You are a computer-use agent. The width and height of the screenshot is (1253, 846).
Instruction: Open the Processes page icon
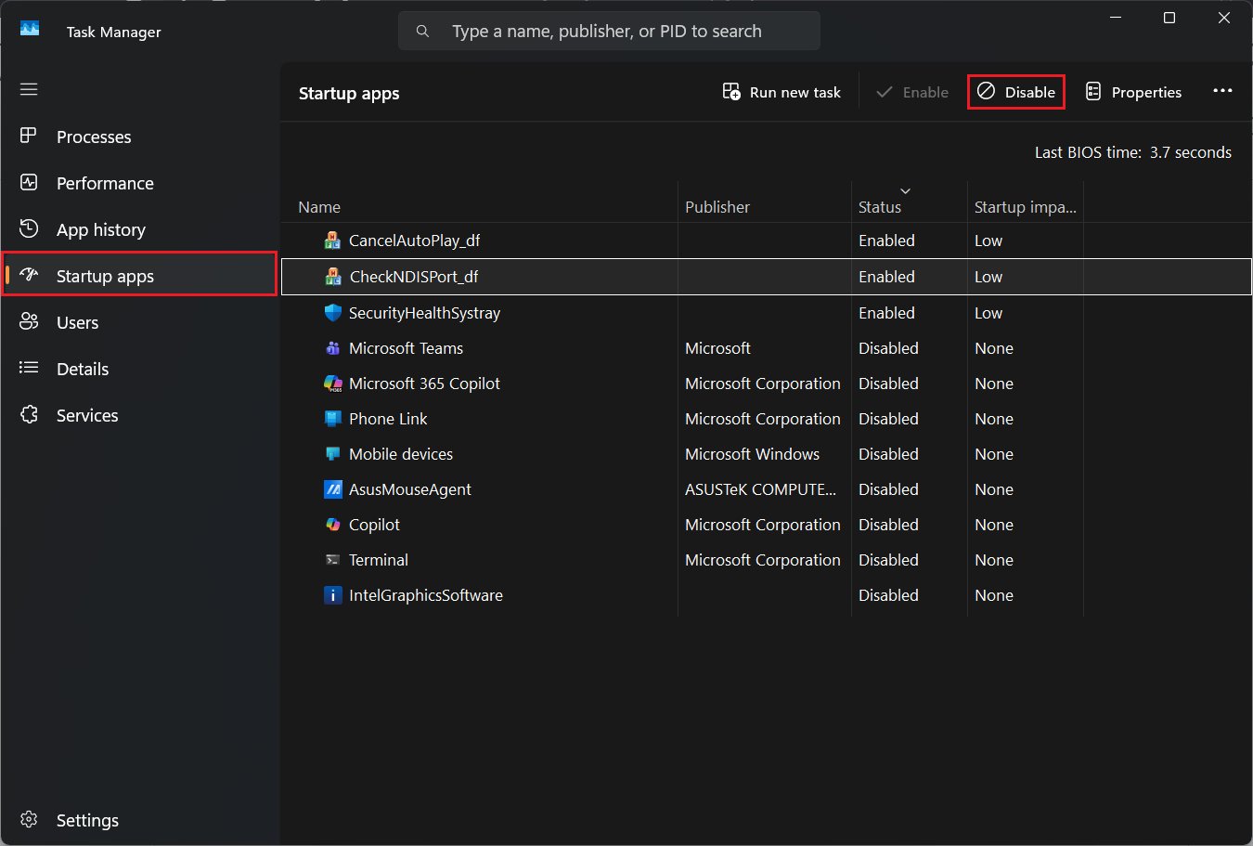[x=29, y=137]
